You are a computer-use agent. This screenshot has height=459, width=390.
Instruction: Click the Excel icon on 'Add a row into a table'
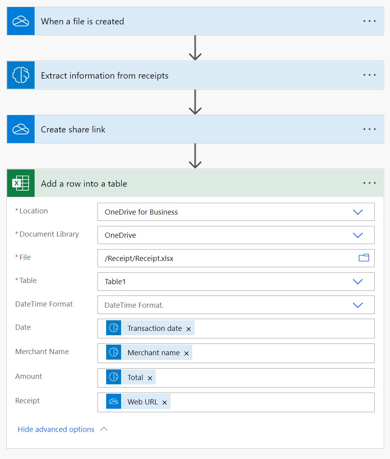[20, 183]
